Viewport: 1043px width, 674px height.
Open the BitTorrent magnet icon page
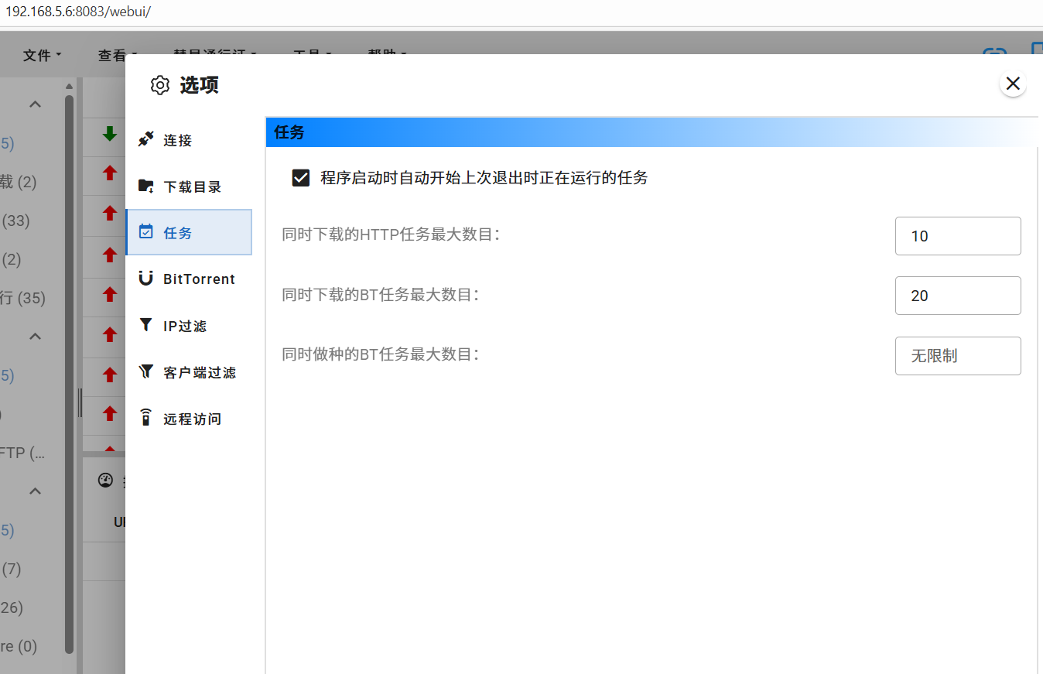click(145, 279)
